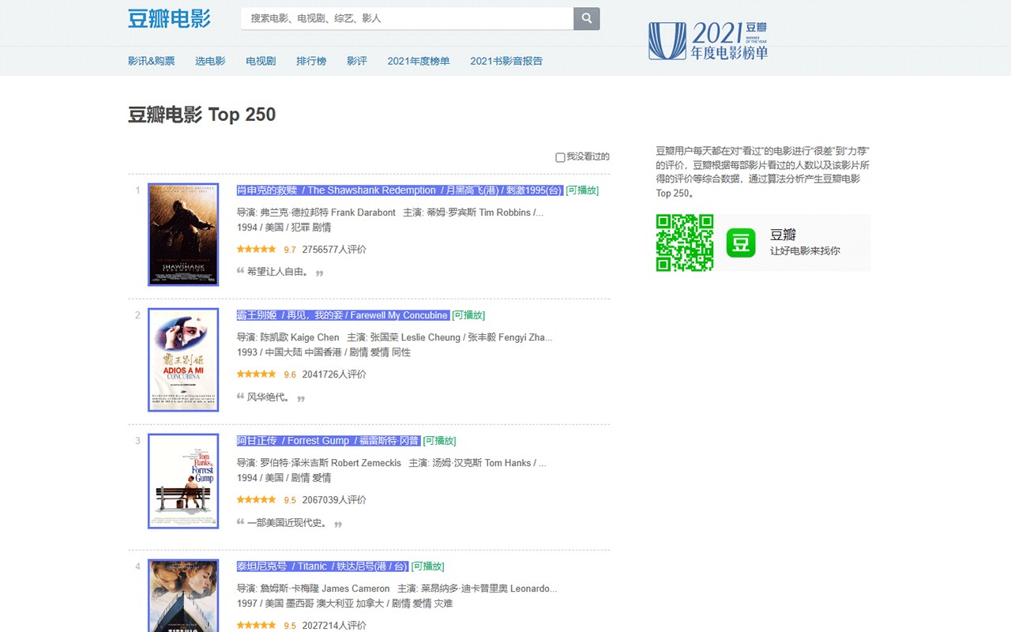
Task: Open Titanic poster thumbnail
Action: [183, 595]
